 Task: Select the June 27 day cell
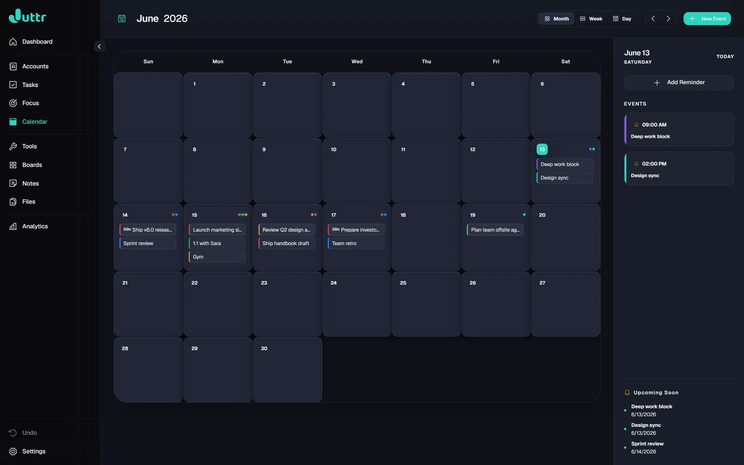565,304
